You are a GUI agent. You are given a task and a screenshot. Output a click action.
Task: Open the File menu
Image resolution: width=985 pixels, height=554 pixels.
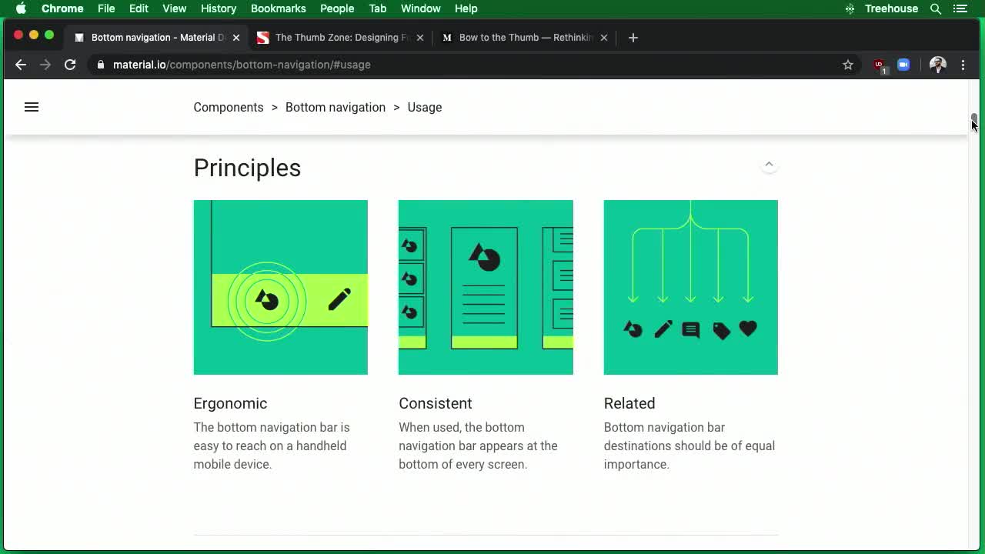[106, 8]
